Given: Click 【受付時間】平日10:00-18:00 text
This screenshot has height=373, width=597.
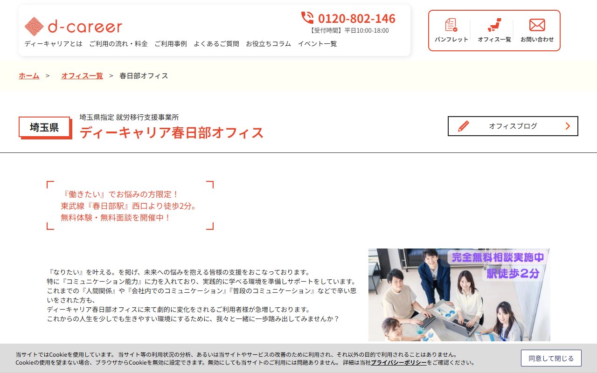Looking at the screenshot, I should tap(349, 30).
